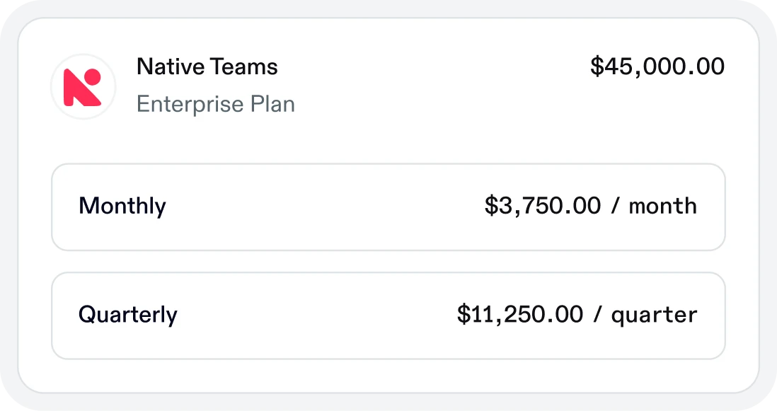Screen dimensions: 777x411
Task: Choose the Quarterly label text
Action: [128, 314]
